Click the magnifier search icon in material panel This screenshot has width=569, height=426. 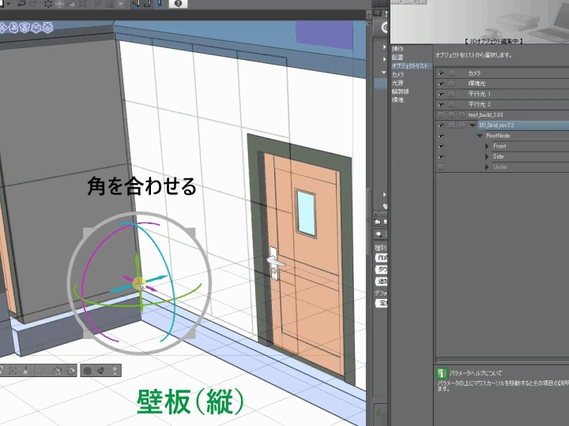(x=379, y=234)
